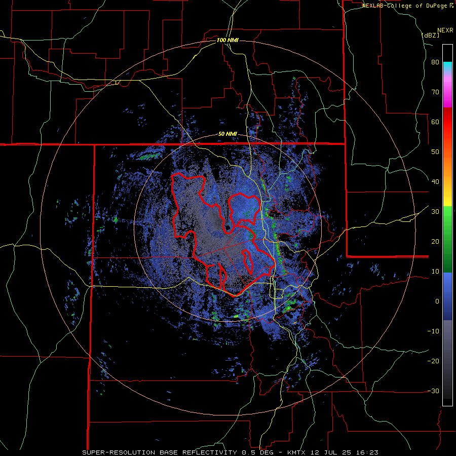
Task: Click the "80" value on the dBZ scale
Action: click(x=435, y=62)
